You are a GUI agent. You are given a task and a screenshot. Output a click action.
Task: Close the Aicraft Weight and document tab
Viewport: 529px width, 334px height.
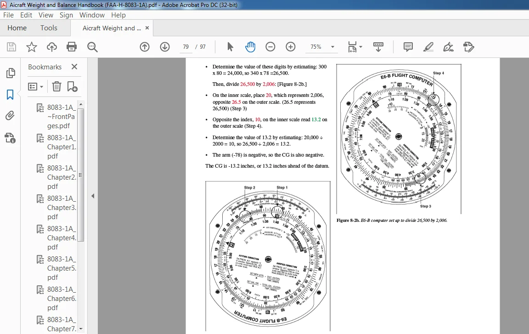click(147, 28)
